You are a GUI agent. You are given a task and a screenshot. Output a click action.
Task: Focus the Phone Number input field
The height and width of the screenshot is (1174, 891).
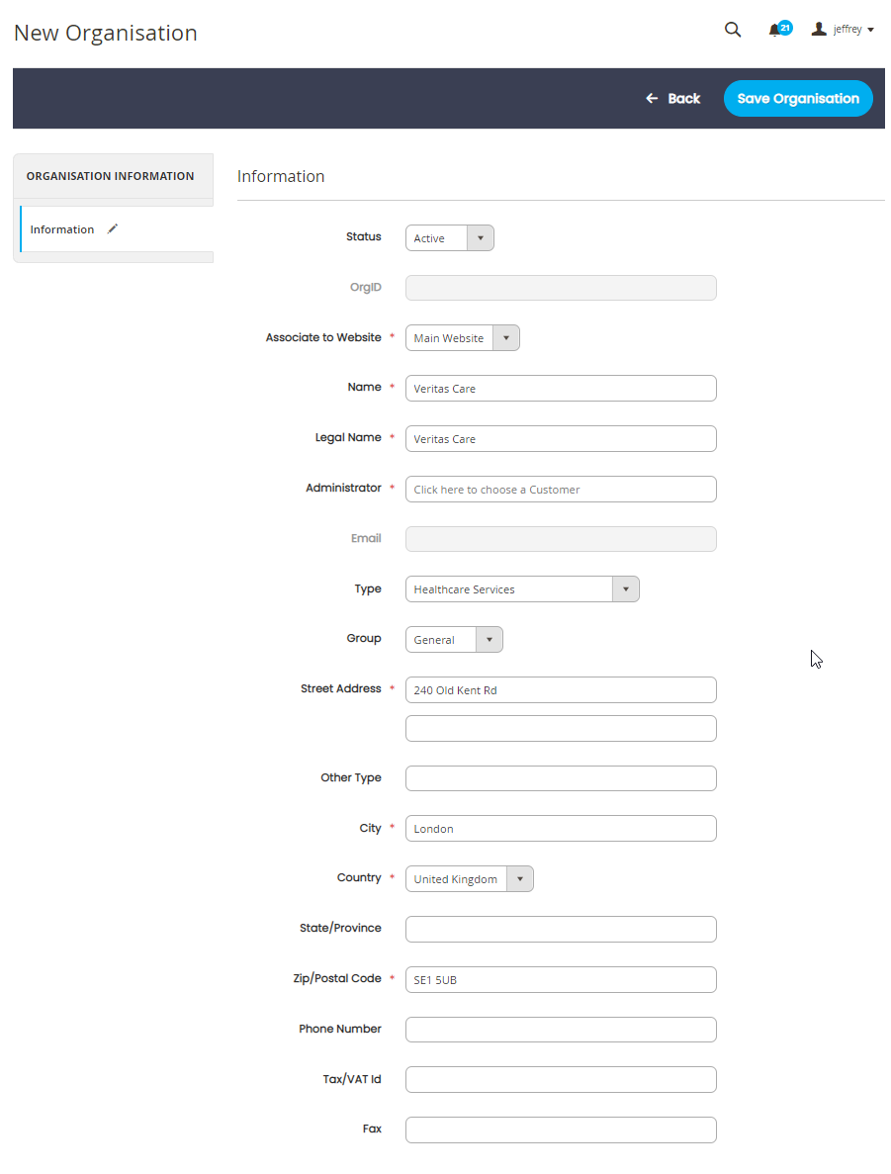point(561,1030)
